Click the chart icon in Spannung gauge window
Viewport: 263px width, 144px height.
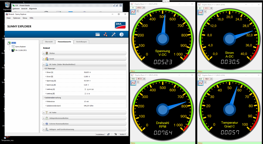[133, 12]
